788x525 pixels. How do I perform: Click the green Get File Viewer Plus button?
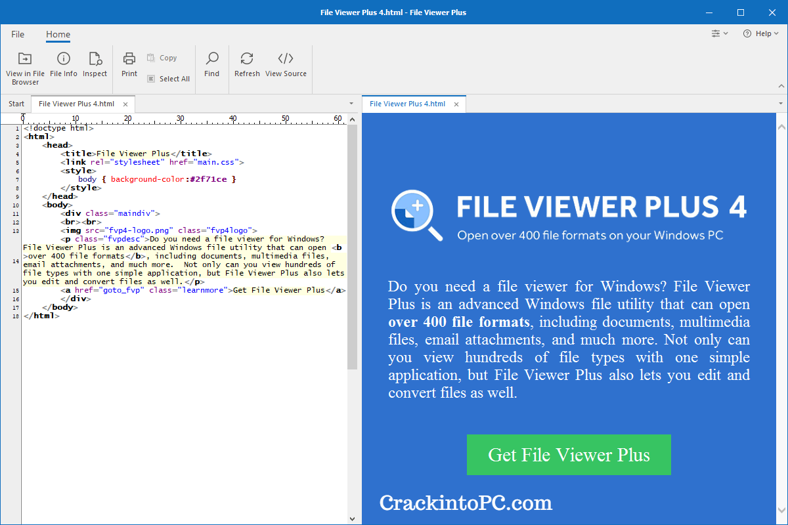pyautogui.click(x=569, y=455)
